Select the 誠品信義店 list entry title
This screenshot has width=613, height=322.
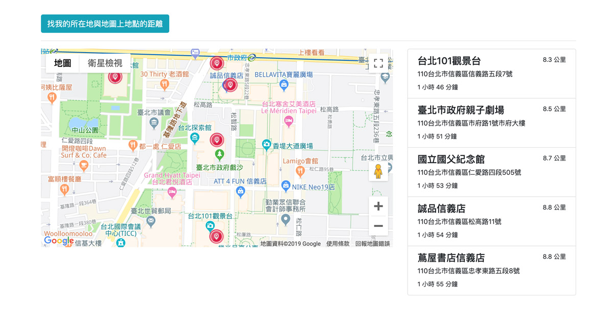[x=441, y=209]
